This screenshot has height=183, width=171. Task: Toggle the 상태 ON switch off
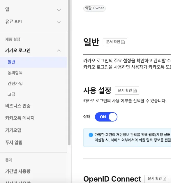pyautogui.click(x=106, y=117)
